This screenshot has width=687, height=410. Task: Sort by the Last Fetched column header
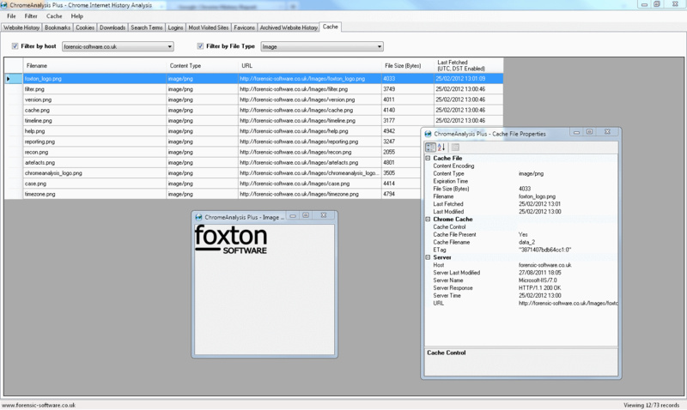click(x=468, y=66)
